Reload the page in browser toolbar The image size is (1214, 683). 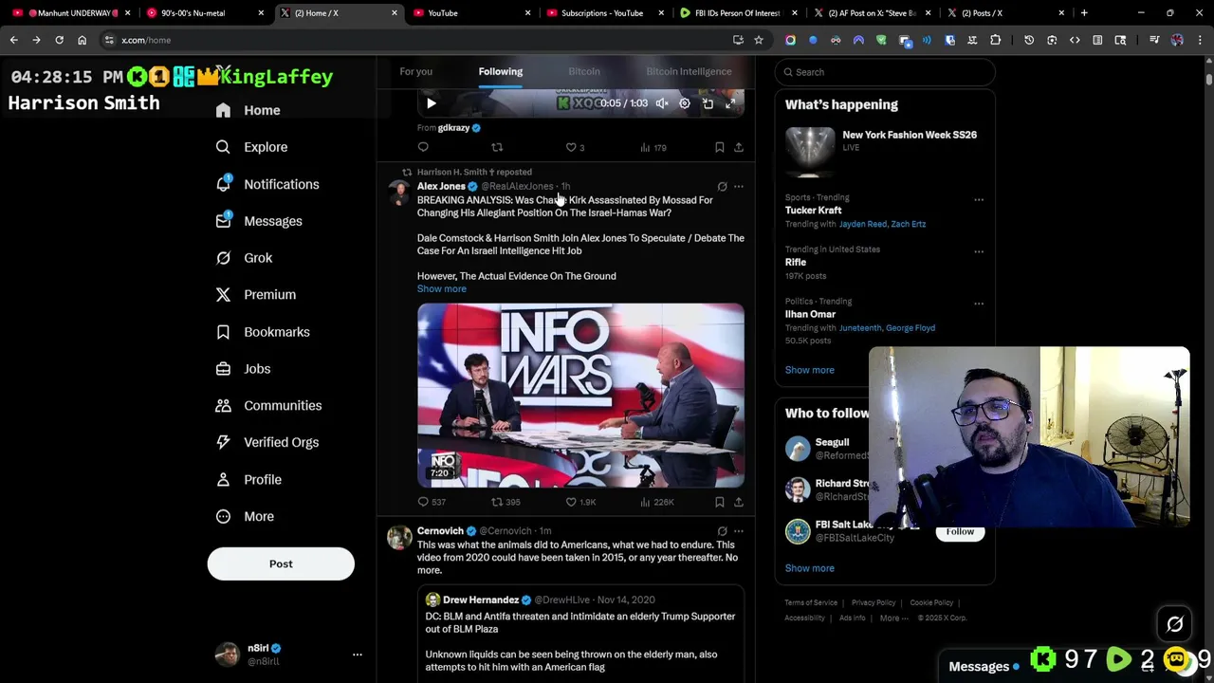click(x=59, y=40)
